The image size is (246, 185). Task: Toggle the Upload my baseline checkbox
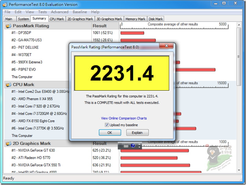107,125
